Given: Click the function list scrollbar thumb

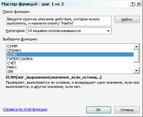Looking at the screenshot, I should pyautogui.click(x=136, y=56).
